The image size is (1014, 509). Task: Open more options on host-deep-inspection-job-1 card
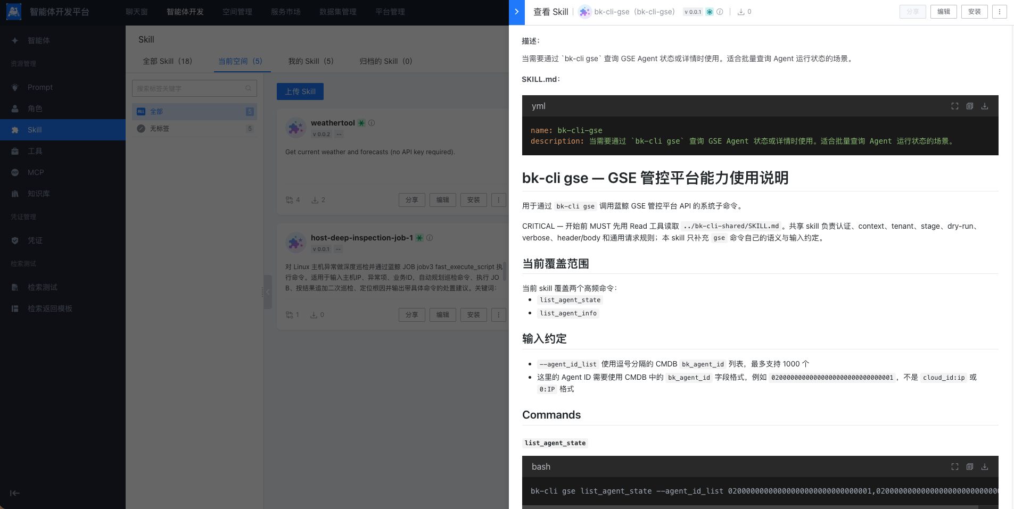[499, 315]
